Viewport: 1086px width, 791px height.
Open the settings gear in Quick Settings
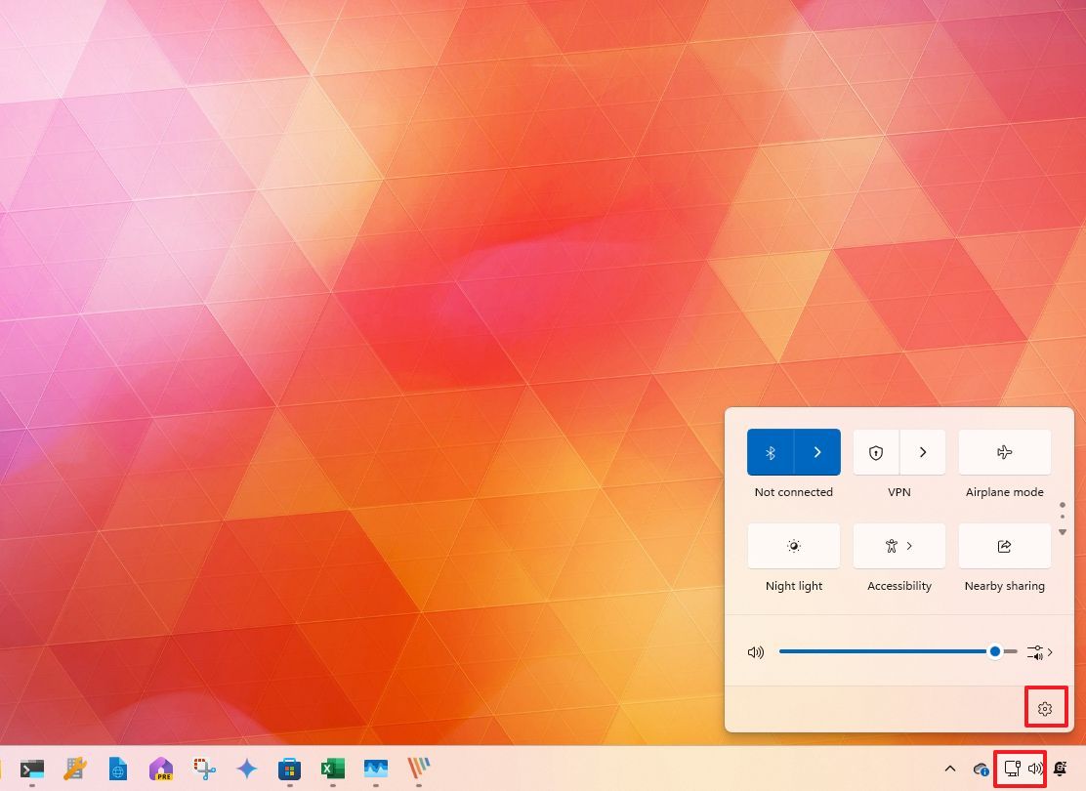1045,709
